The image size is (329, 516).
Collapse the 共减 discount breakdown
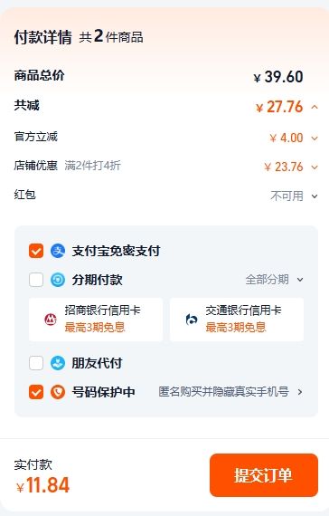pos(315,107)
